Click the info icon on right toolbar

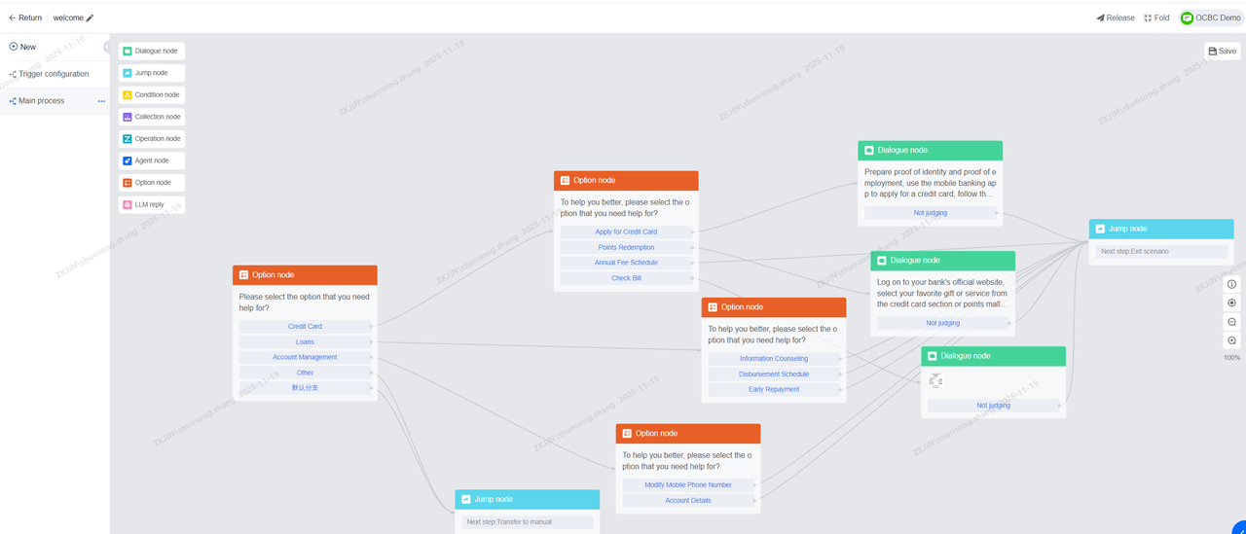pos(1231,284)
